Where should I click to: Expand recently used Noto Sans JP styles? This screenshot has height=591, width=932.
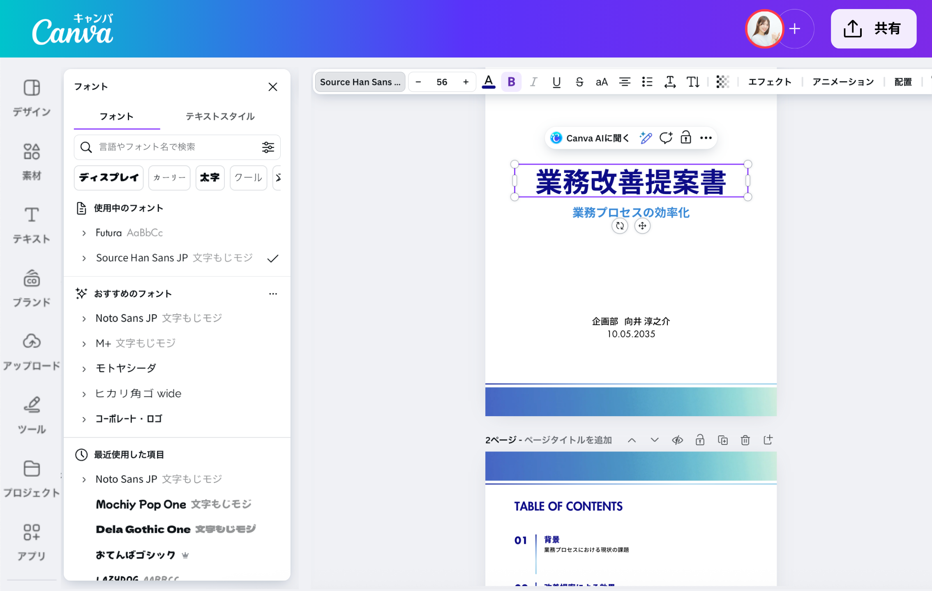[84, 479]
